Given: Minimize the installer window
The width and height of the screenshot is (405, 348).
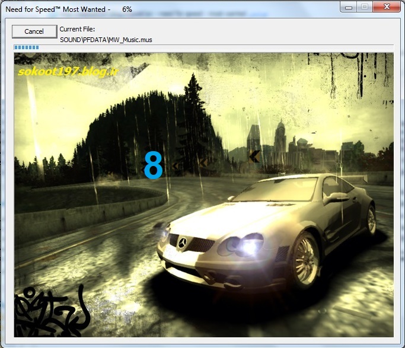Looking at the screenshot, I should (x=349, y=7).
